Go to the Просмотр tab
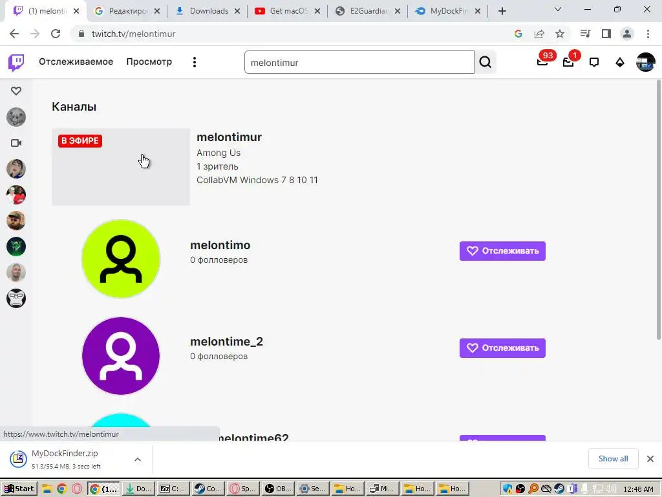Image resolution: width=662 pixels, height=497 pixels. [x=149, y=61]
